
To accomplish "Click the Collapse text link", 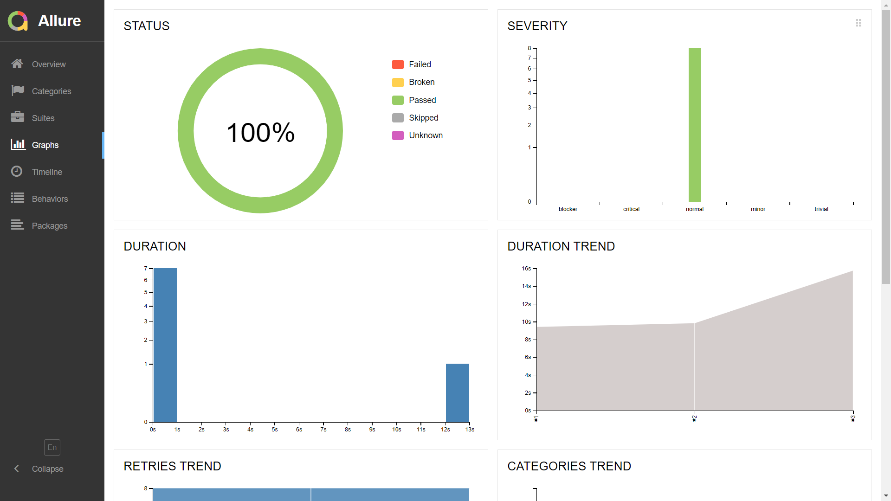I will 47,469.
